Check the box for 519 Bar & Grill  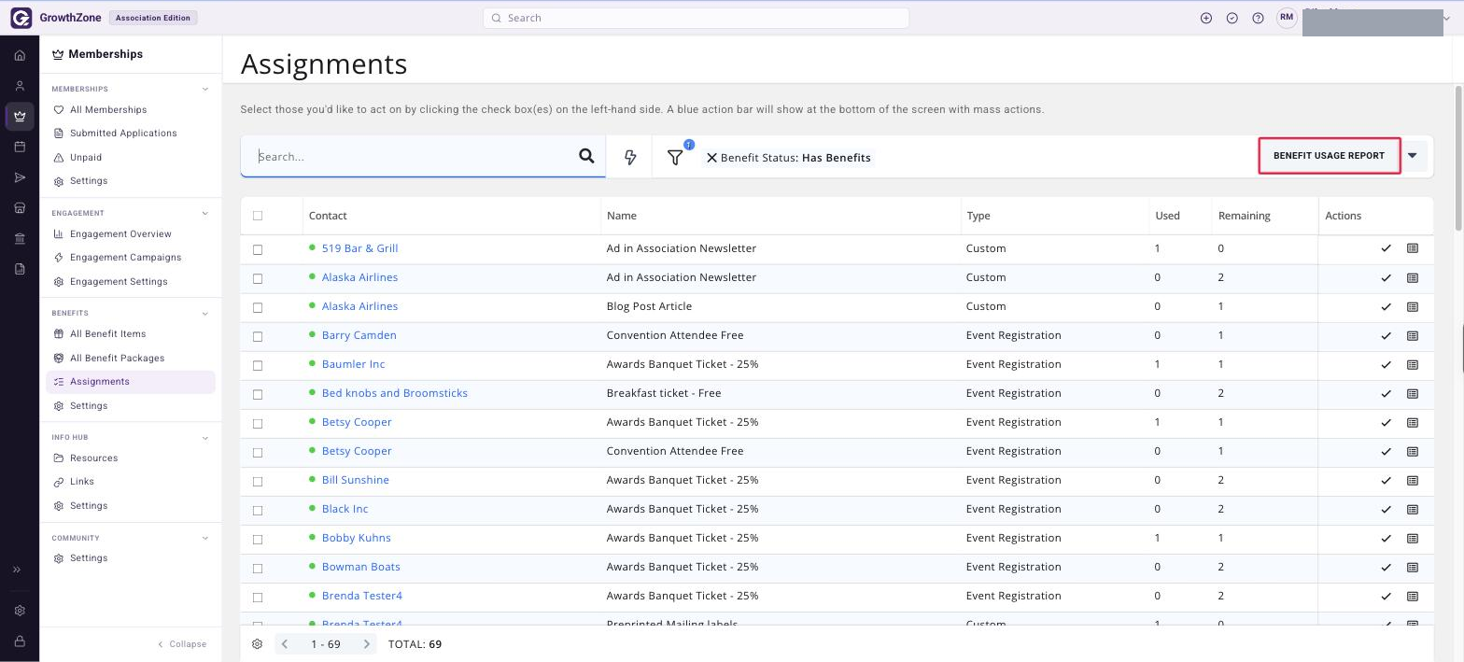pos(258,249)
